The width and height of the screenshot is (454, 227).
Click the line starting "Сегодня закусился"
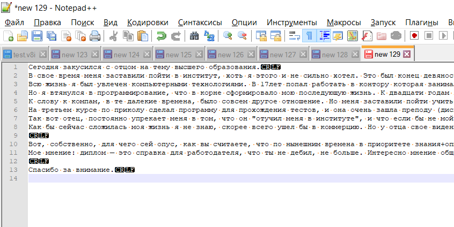tap(155, 67)
